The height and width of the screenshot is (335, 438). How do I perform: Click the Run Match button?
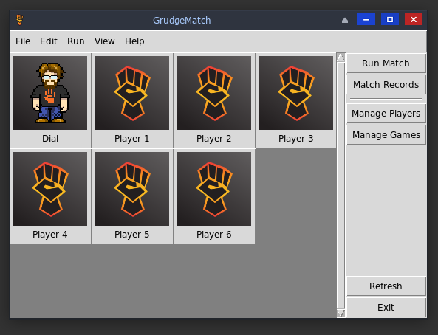(x=386, y=63)
